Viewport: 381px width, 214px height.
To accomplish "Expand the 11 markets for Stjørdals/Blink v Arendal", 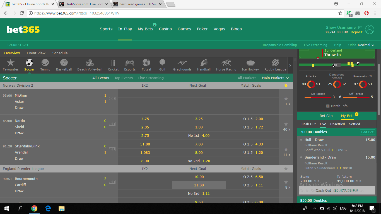I will click(286, 155).
